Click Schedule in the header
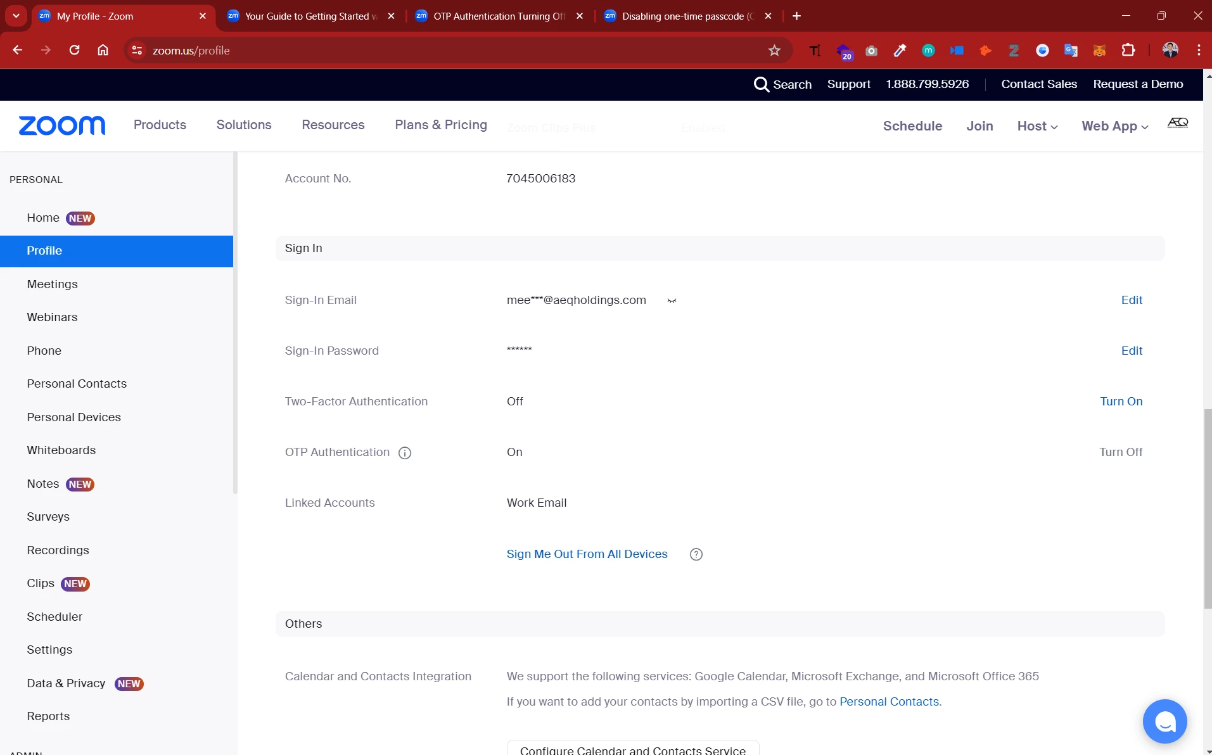The height and width of the screenshot is (755, 1212). tap(912, 126)
